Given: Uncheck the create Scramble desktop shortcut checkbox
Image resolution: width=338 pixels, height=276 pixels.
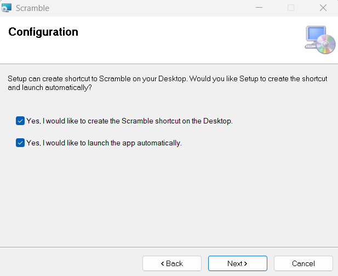Looking at the screenshot, I should [20, 121].
